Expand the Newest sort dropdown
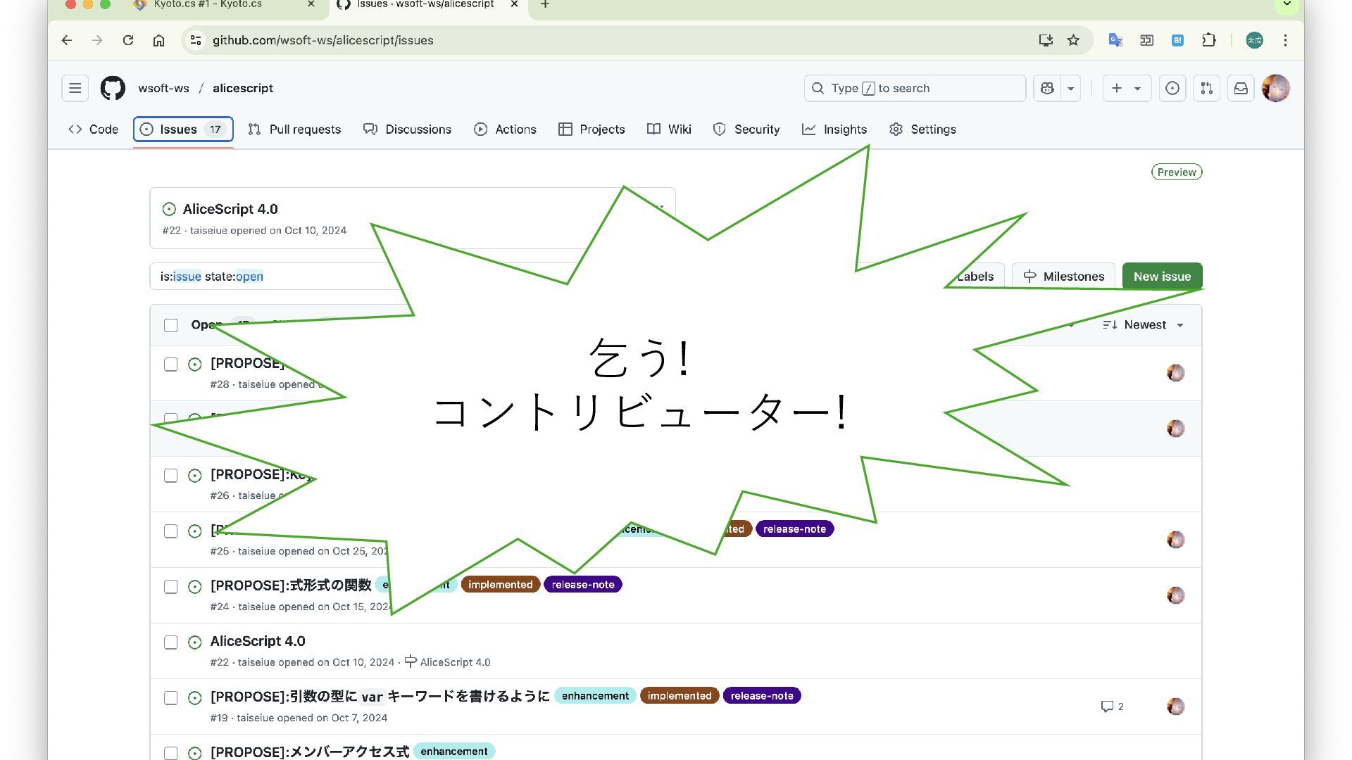Viewport: 1352px width, 760px height. click(1144, 324)
